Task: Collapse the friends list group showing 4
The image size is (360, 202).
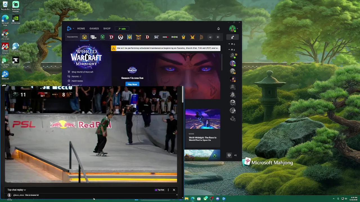Action: (232, 50)
